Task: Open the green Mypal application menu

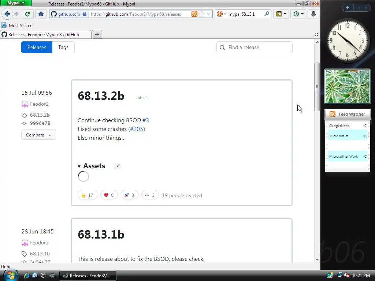Action: point(16,3)
